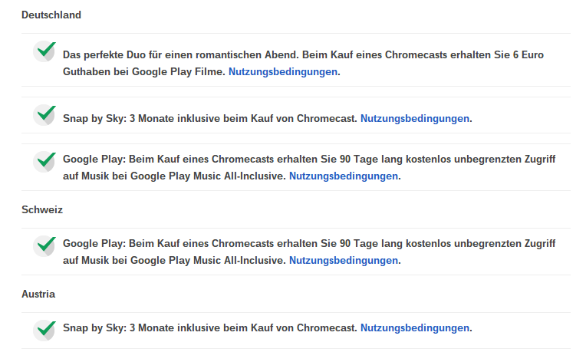
Task: Click Austria 'Snap by Sky: 3 Monate inklusive' text
Action: 141,328
